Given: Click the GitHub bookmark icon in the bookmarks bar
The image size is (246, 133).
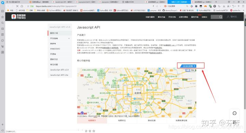Looking at the screenshot, I should tap(164, 10).
